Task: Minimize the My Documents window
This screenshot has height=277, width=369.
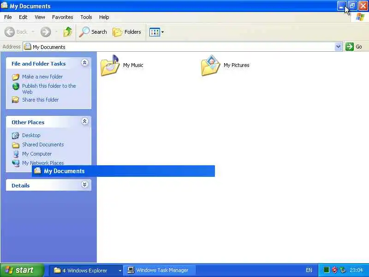Action: click(x=341, y=6)
